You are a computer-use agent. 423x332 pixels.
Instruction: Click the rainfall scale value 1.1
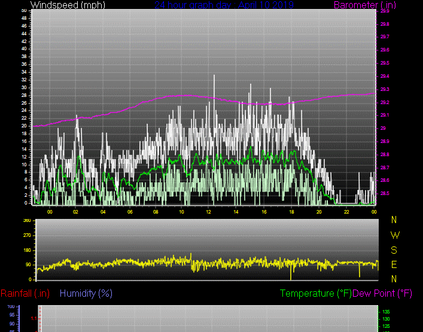click(x=34, y=318)
